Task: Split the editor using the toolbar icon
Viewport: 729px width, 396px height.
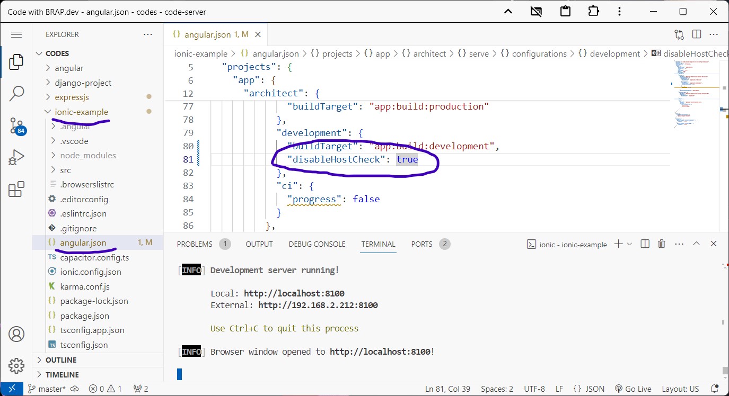Action: tap(696, 34)
